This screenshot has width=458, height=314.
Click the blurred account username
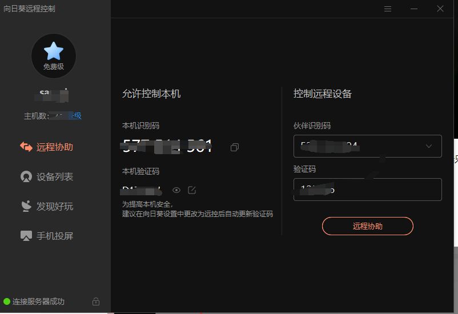[x=52, y=95]
